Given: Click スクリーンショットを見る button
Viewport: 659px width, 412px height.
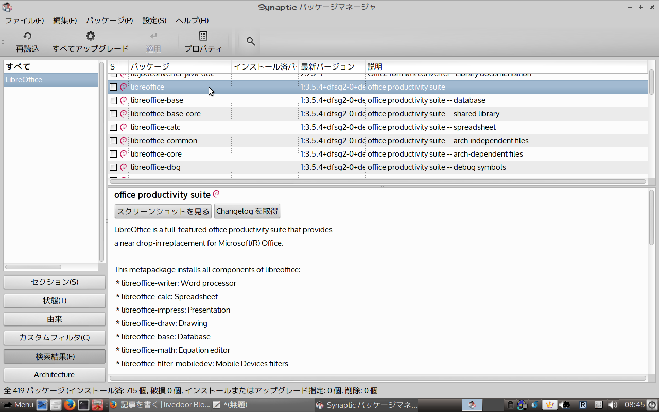Looking at the screenshot, I should click(x=163, y=211).
